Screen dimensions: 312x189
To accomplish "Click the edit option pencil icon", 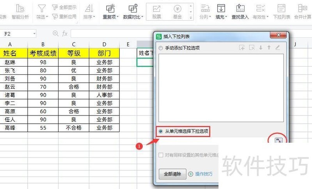I will pyautogui.click(x=278, y=47).
